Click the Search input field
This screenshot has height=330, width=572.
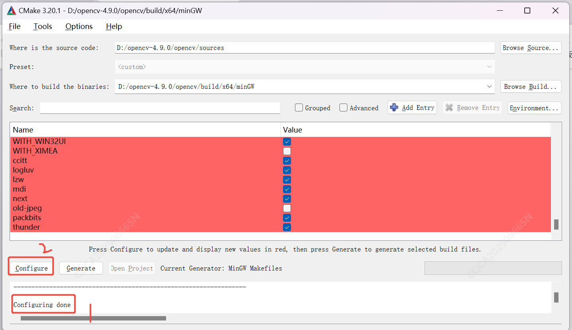click(x=160, y=108)
